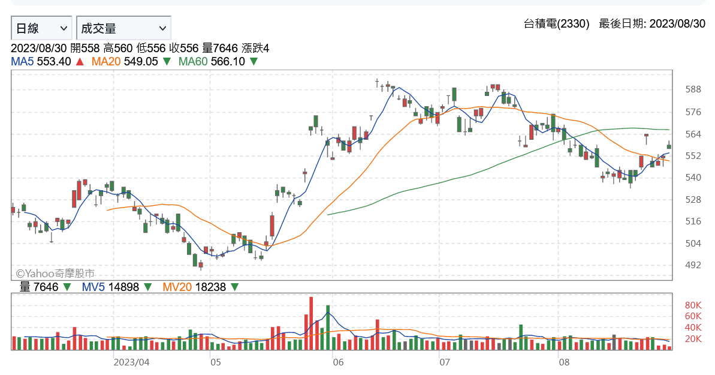Click the tallest red volume bar in late May
Viewport: 715px width, 375px height.
tap(311, 323)
